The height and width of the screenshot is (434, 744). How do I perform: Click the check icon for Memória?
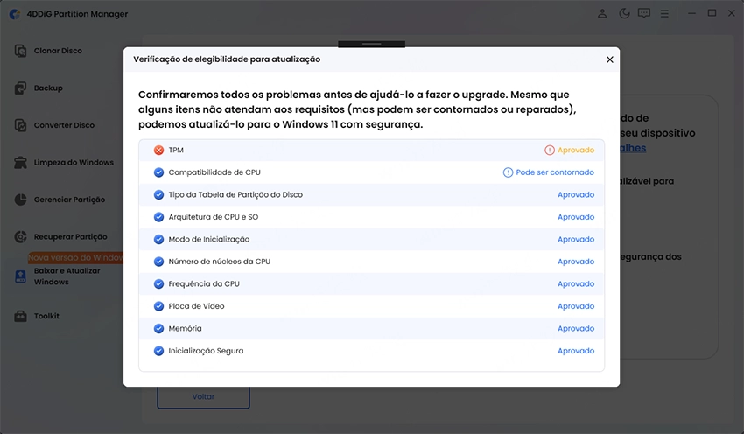click(159, 328)
